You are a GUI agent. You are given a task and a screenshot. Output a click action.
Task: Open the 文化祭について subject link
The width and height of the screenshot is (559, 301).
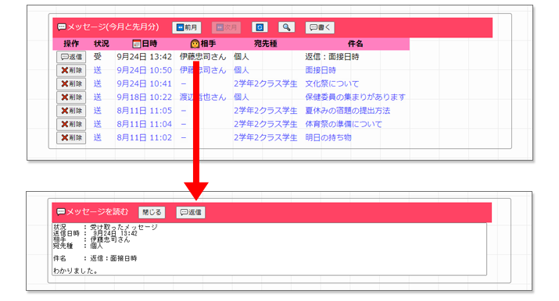pos(332,84)
